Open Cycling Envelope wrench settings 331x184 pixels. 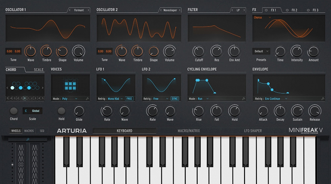pyautogui.click(x=243, y=99)
